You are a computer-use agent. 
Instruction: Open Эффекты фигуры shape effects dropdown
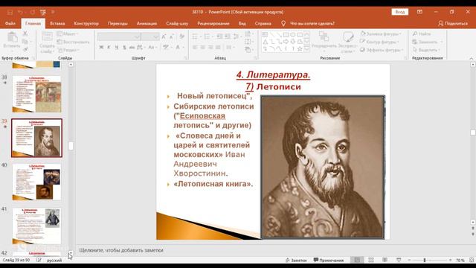click(x=382, y=50)
